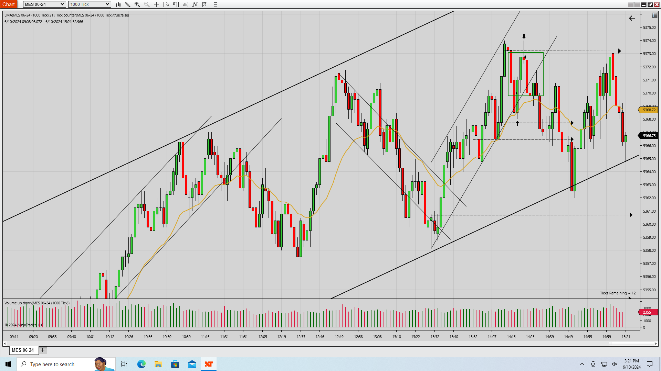Image resolution: width=661 pixels, height=371 pixels.
Task: Select the MES 06-24 chart tab
Action: tap(23, 350)
